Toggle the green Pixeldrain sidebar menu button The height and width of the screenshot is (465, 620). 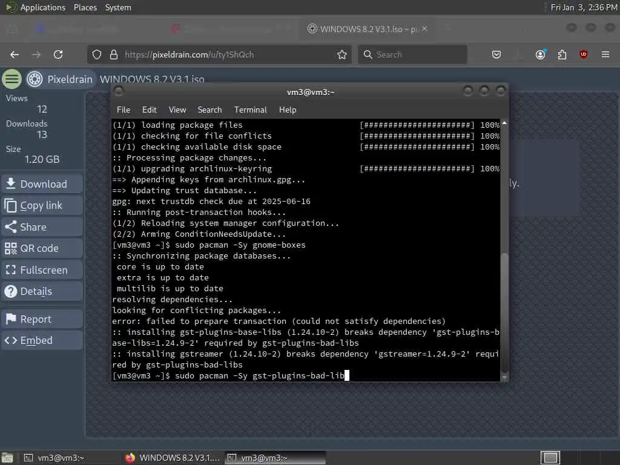click(x=12, y=79)
